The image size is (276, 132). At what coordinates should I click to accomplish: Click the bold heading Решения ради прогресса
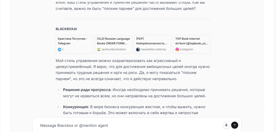click(87, 90)
